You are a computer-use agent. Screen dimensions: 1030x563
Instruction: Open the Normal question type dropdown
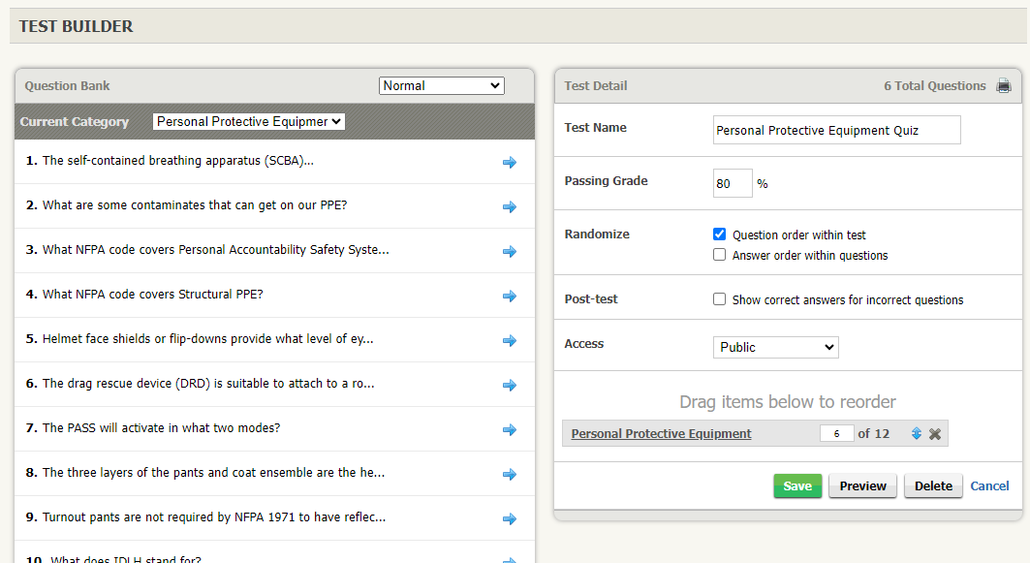click(x=441, y=85)
